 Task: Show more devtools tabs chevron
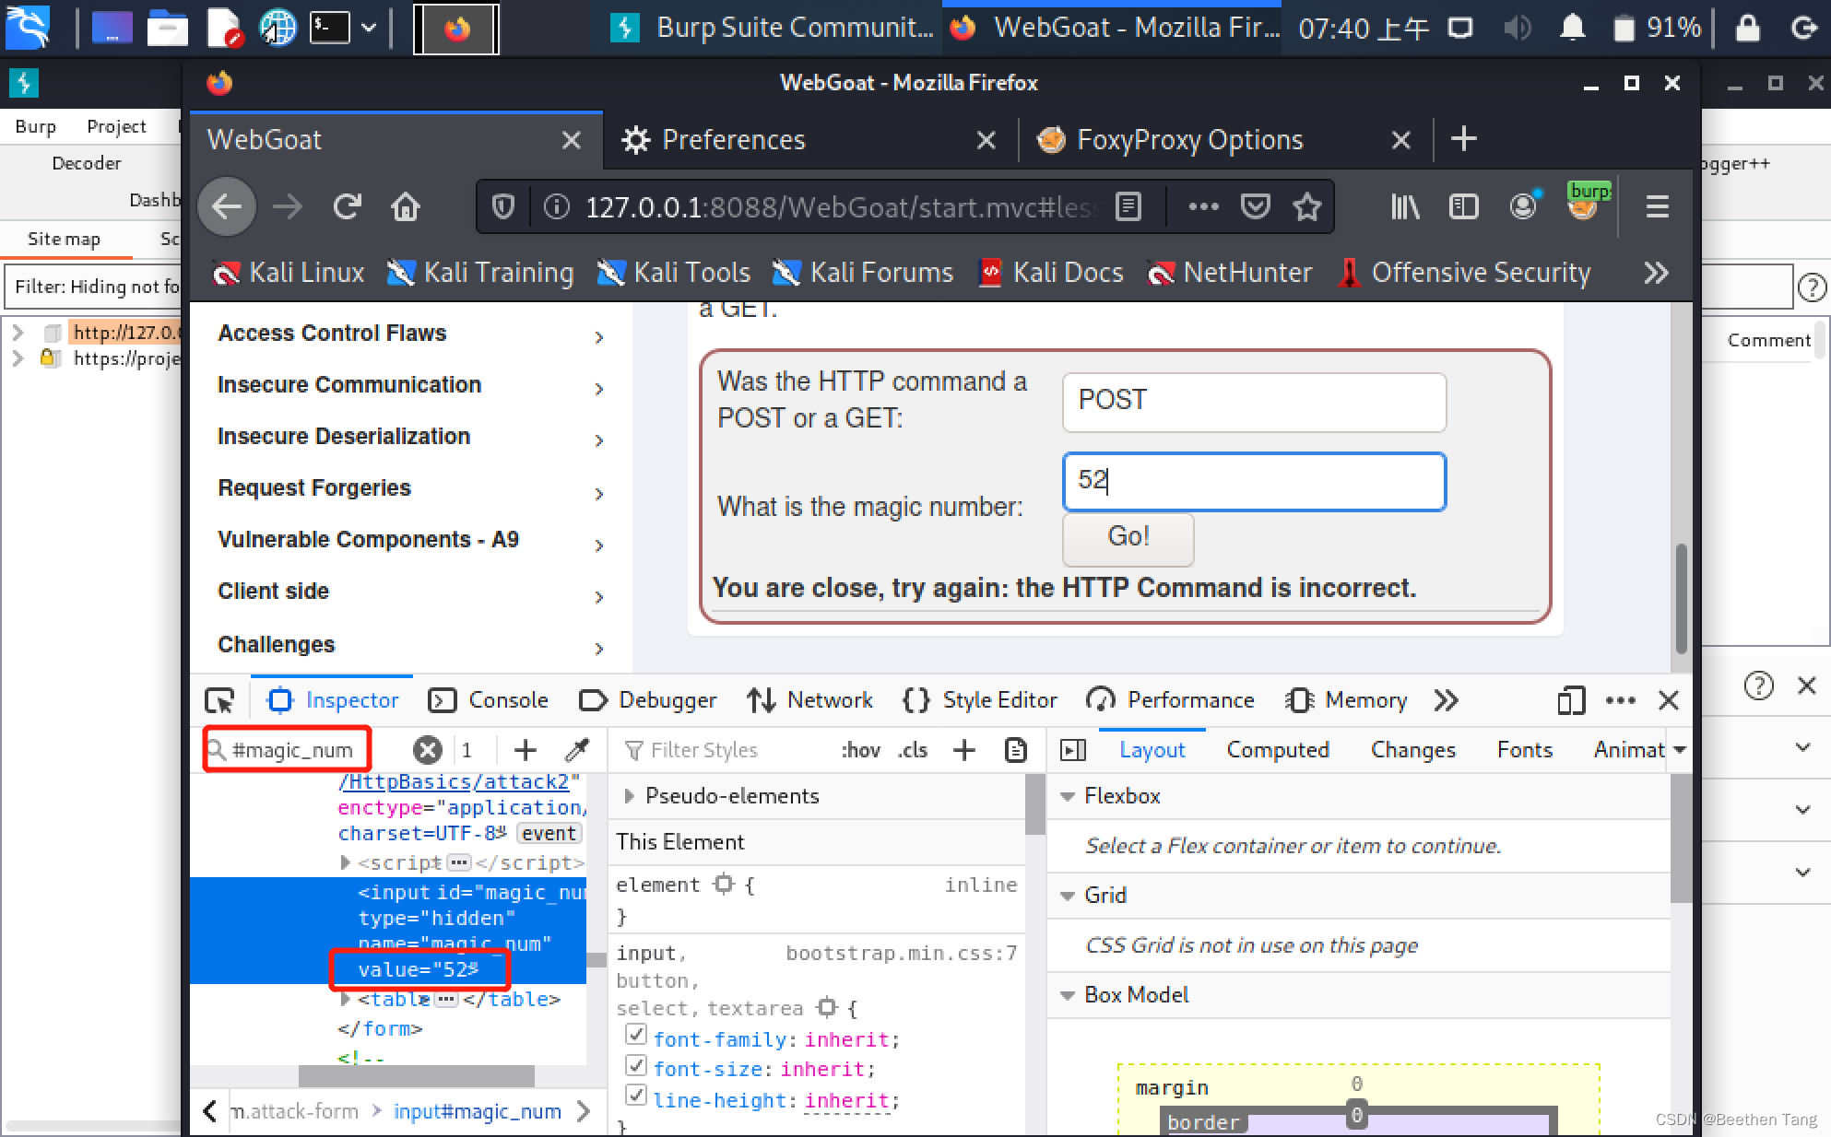coord(1446,701)
